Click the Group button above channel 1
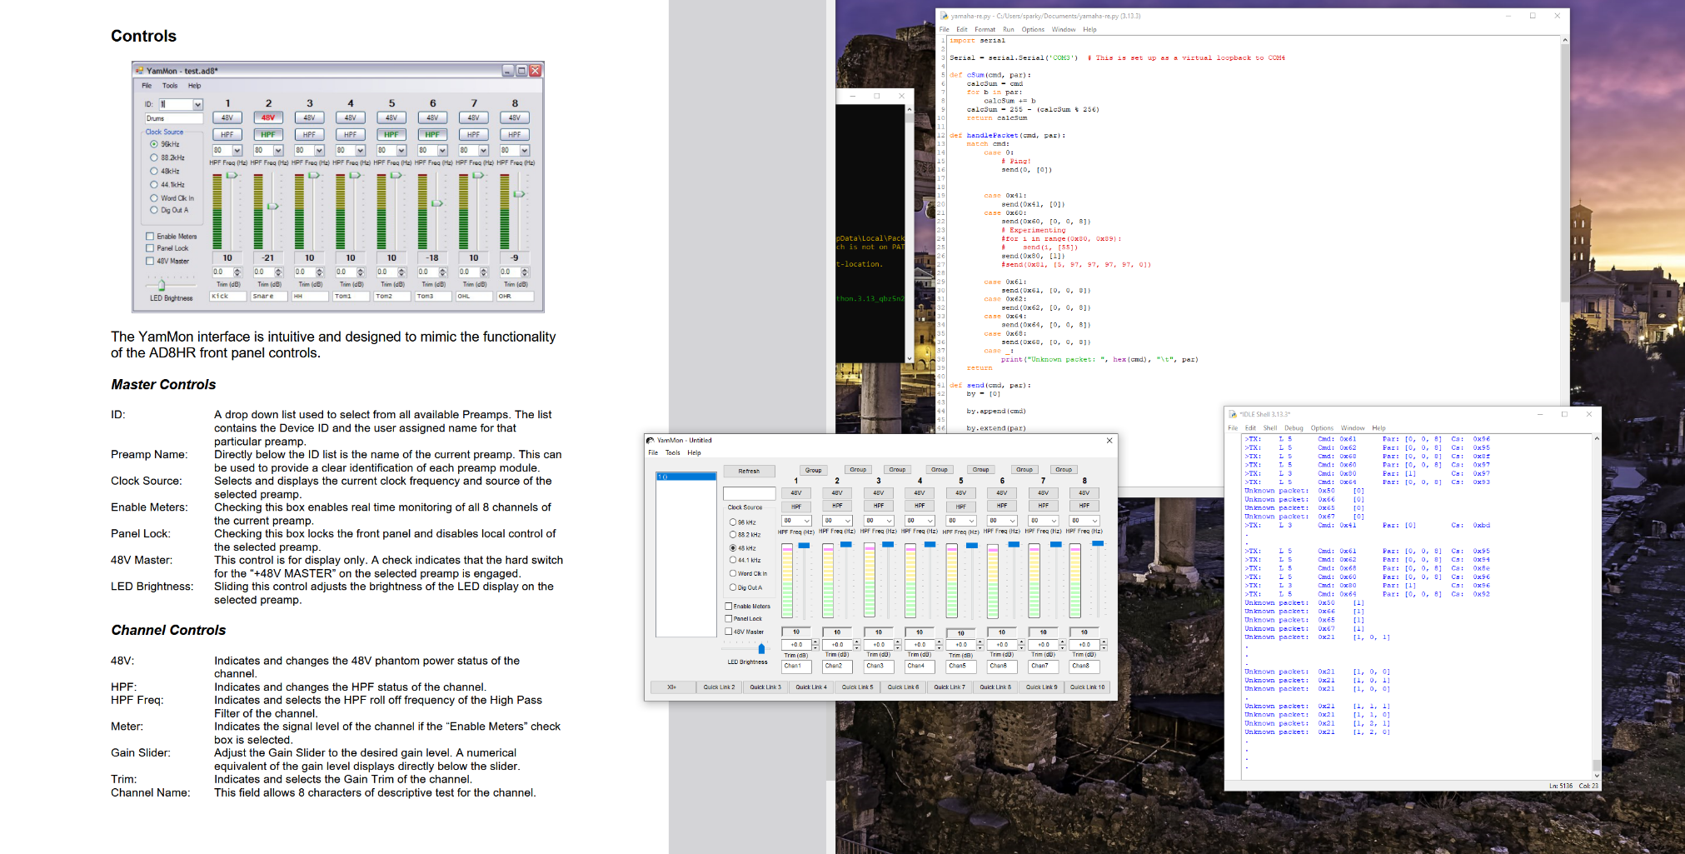Screen dimensions: 1685x854 click(x=813, y=470)
